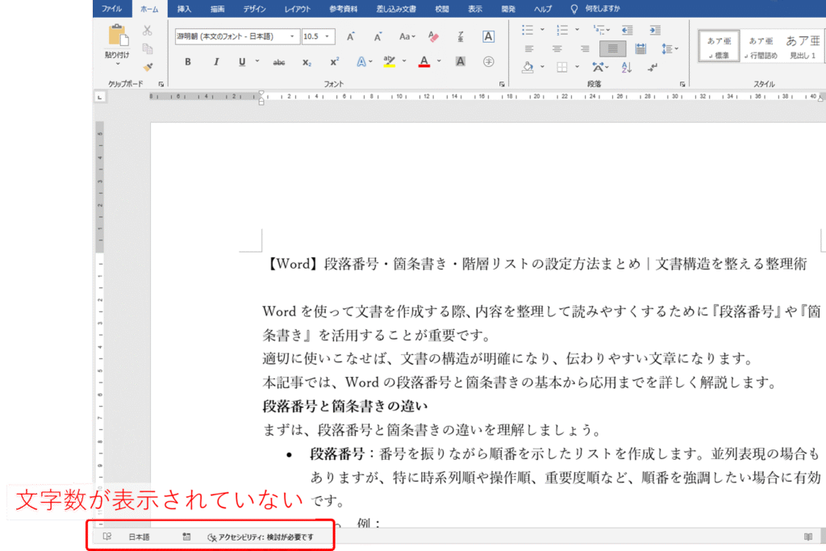Viewport: 826px width, 551px height.
Task: Toggle justify alignment button
Action: point(613,49)
